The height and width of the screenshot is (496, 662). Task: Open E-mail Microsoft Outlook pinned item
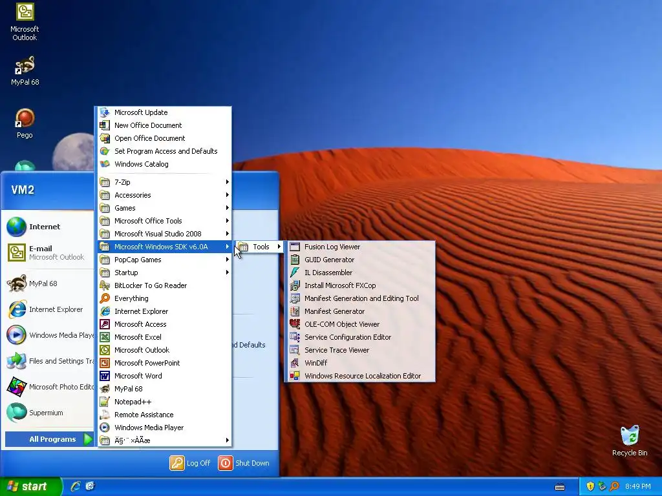pyautogui.click(x=49, y=253)
